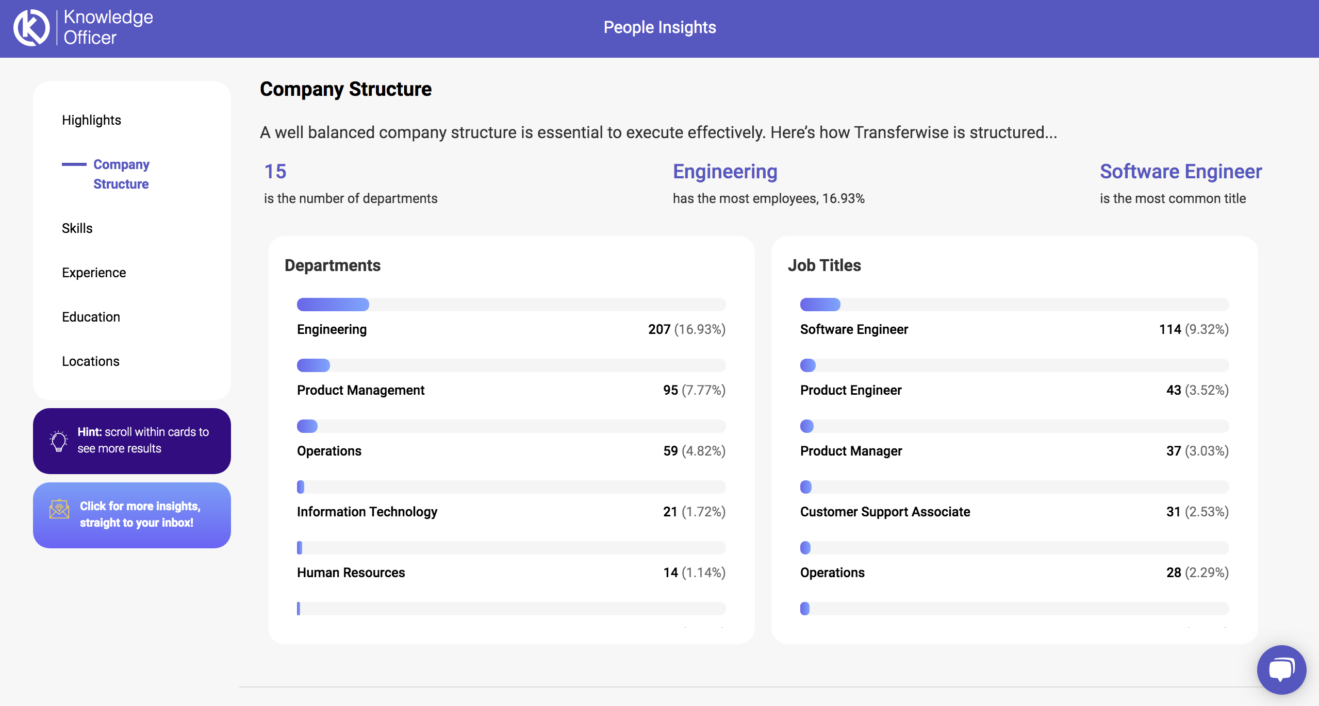The width and height of the screenshot is (1319, 706).
Task: Click the Software Engineer most common title stat
Action: click(1180, 171)
